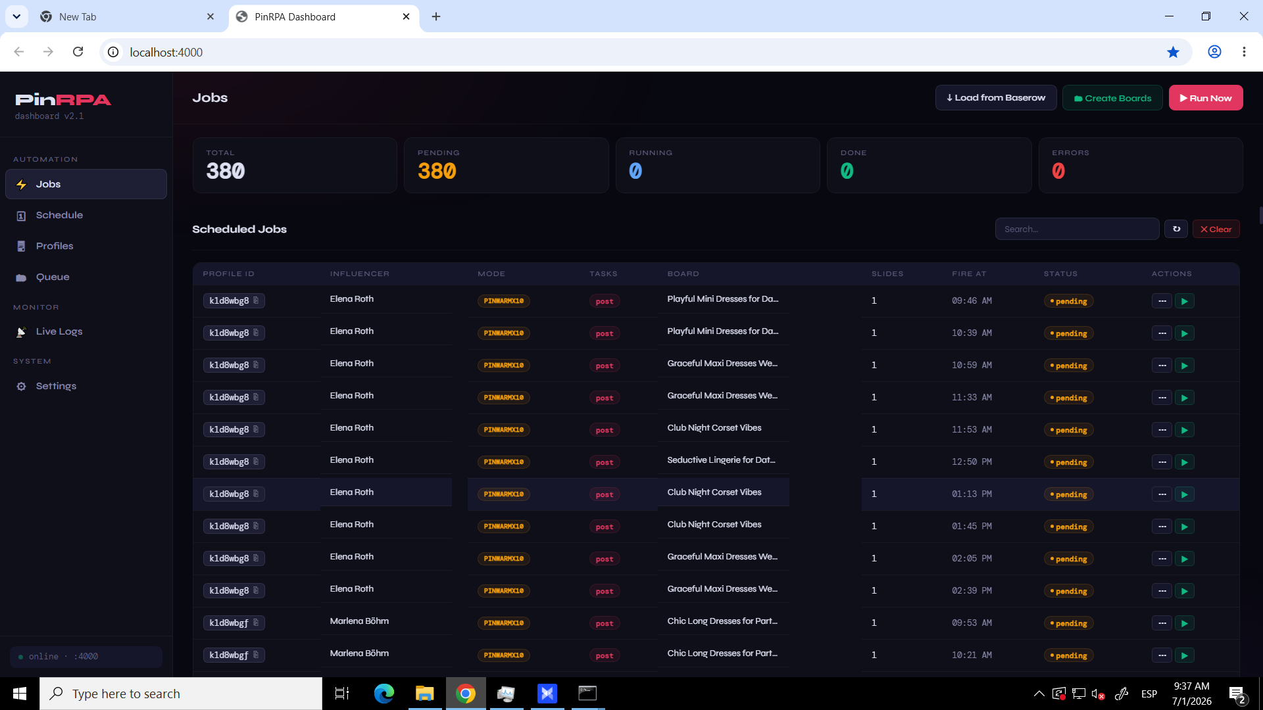This screenshot has width=1263, height=710.
Task: Open Microsoft Edge from taskbar
Action: (384, 694)
